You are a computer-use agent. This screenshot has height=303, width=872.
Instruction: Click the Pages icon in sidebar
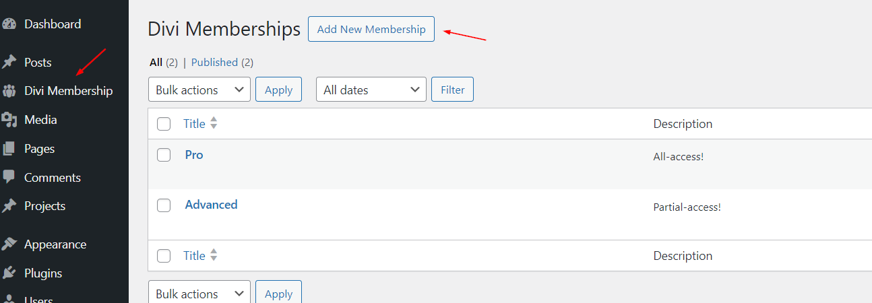9,149
